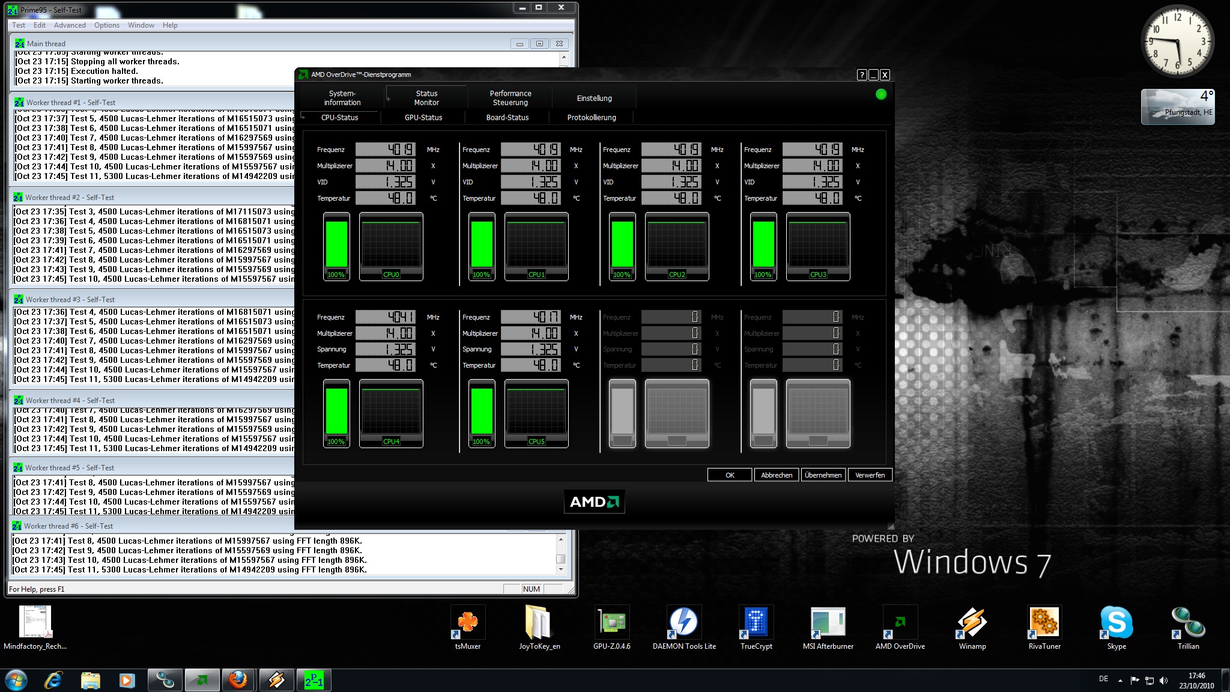
Task: Click Prime95 icon in taskbar
Action: coord(314,681)
